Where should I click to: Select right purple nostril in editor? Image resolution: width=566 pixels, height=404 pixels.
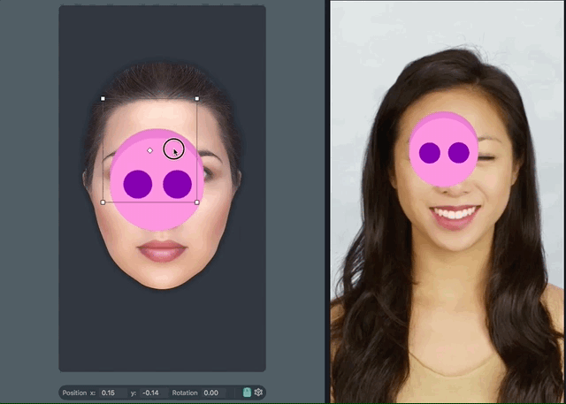177,184
